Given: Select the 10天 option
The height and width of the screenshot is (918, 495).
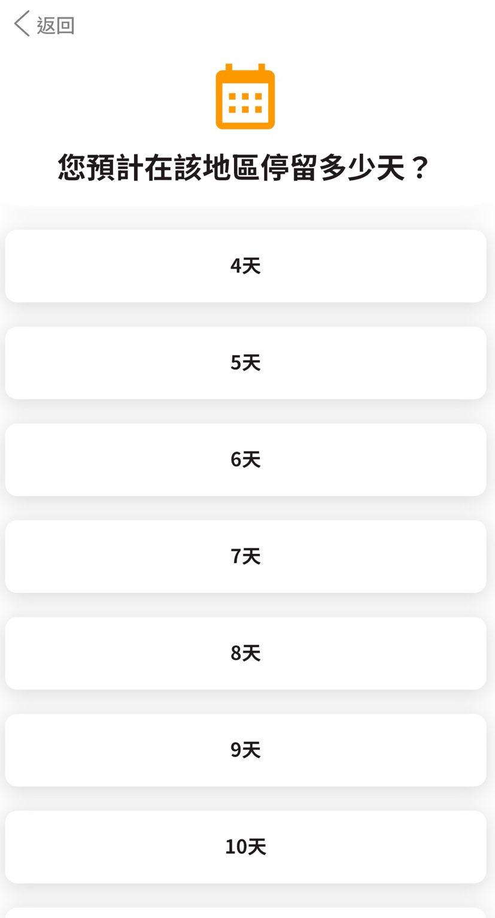Looking at the screenshot, I should tap(245, 847).
